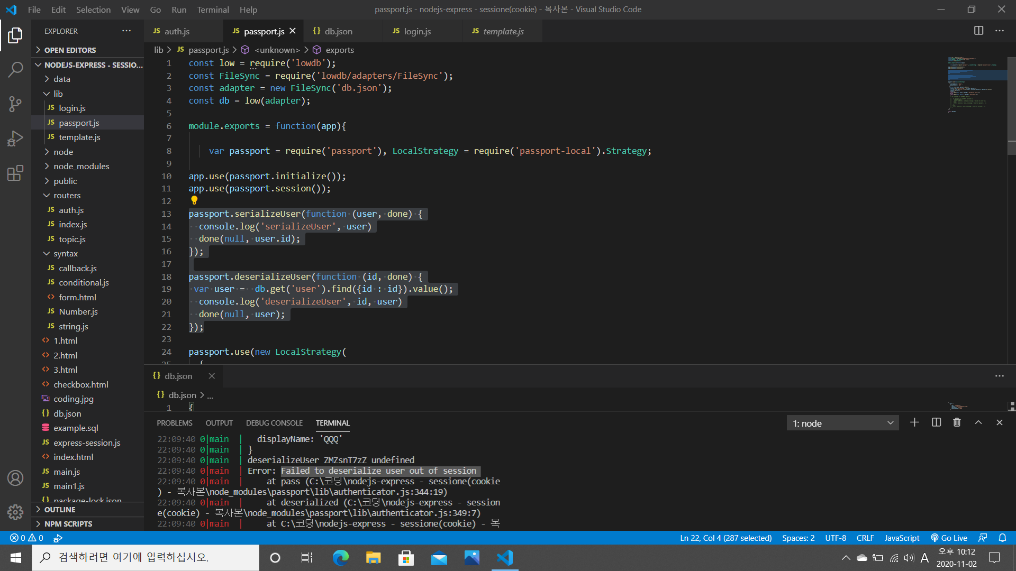The image size is (1016, 571).
Task: Open the Extensions view
Action: pos(15,173)
